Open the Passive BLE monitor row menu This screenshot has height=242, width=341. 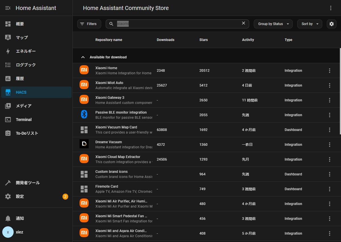point(330,115)
